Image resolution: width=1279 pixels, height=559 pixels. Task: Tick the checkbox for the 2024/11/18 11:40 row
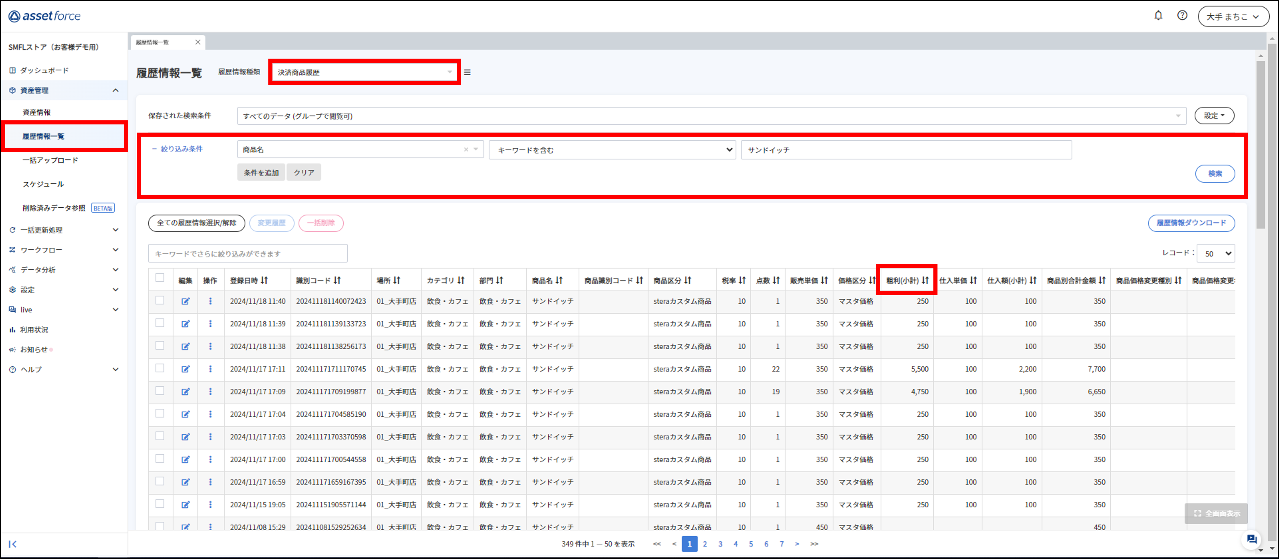[160, 300]
